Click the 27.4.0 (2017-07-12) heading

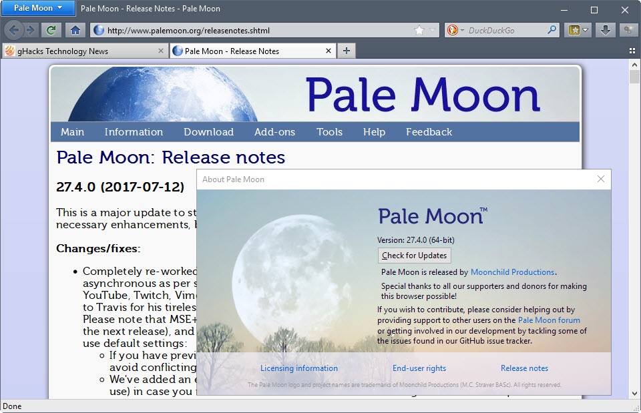coord(120,187)
